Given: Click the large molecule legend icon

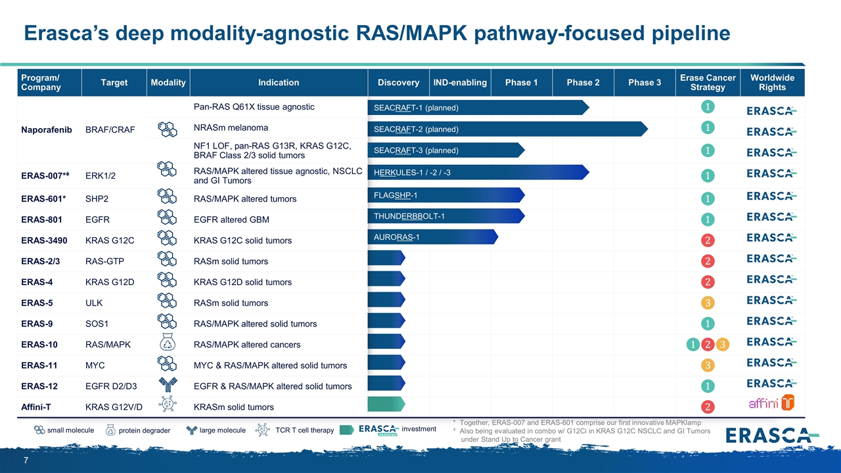Looking at the screenshot, I should [x=191, y=430].
